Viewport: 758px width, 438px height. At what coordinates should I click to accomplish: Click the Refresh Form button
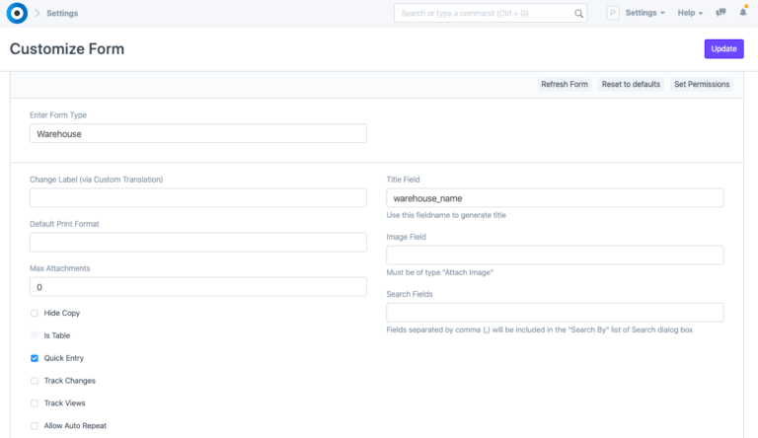(564, 84)
